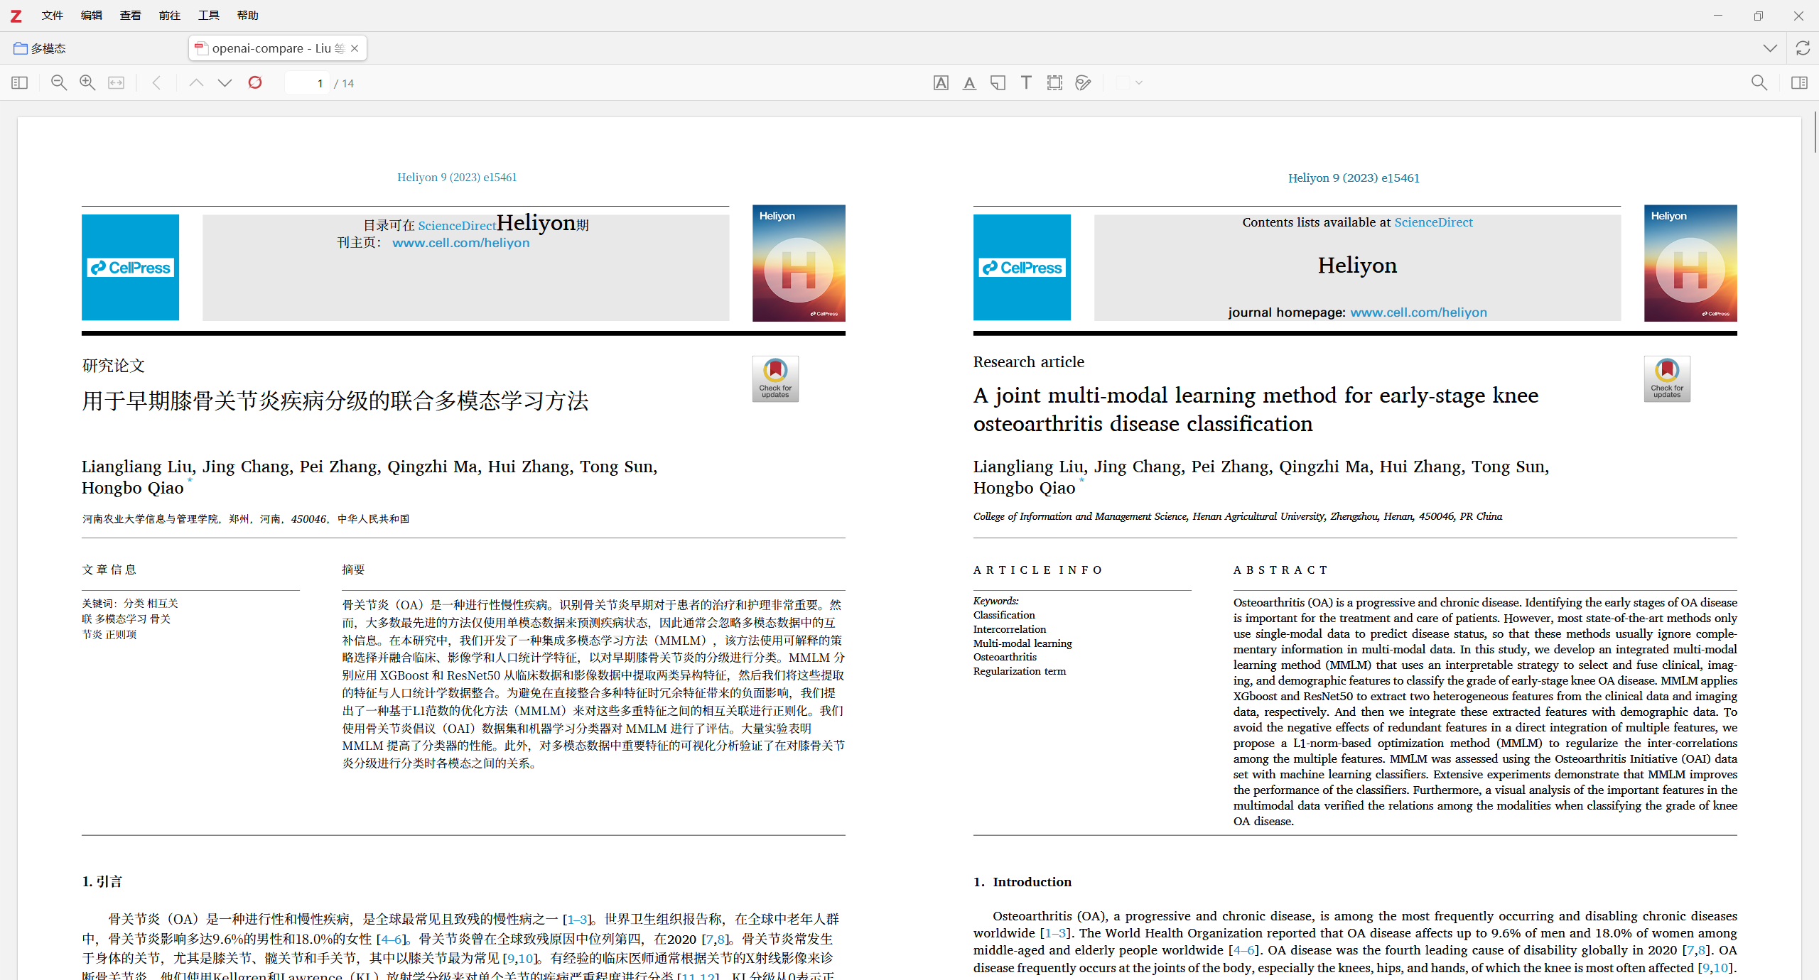Toggle the right item pane
Screen dimensions: 1819x980
pyautogui.click(x=1799, y=83)
